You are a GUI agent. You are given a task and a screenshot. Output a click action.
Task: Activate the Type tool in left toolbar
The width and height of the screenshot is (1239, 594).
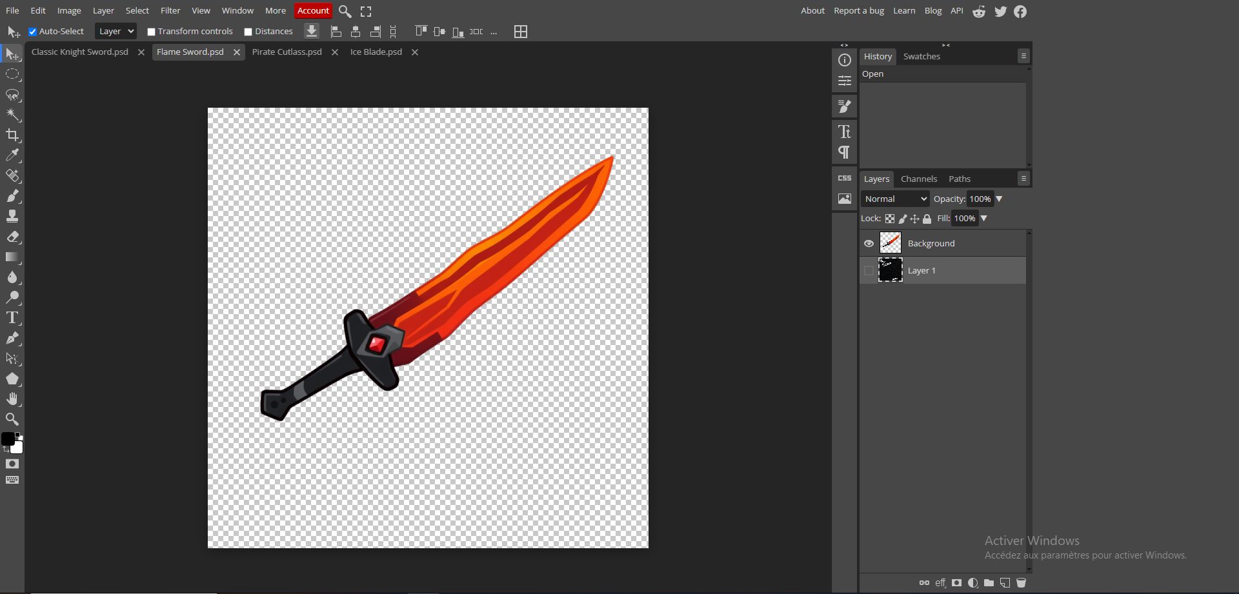(12, 318)
